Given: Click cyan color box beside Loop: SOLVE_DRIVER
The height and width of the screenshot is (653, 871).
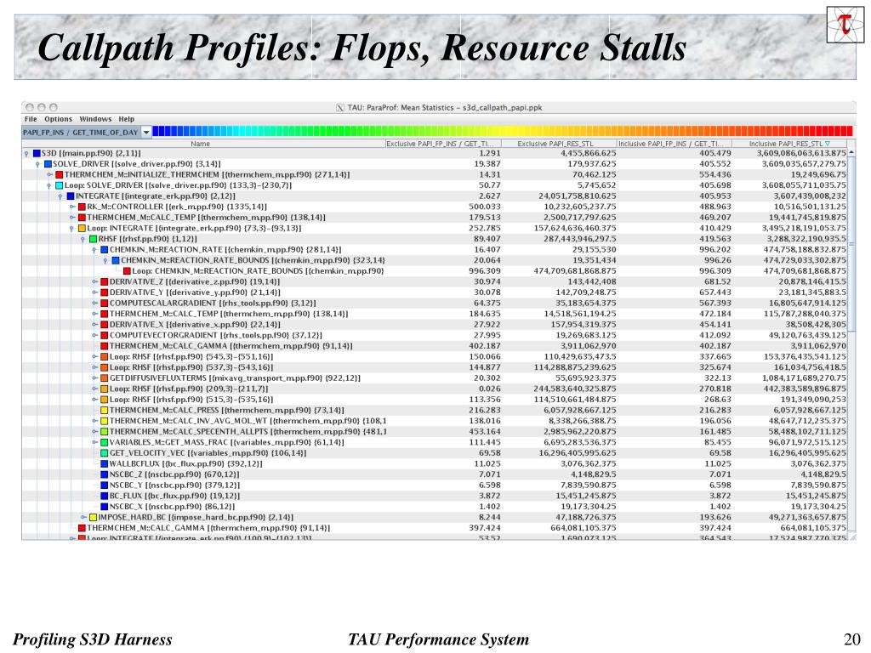Looking at the screenshot, I should tap(59, 185).
